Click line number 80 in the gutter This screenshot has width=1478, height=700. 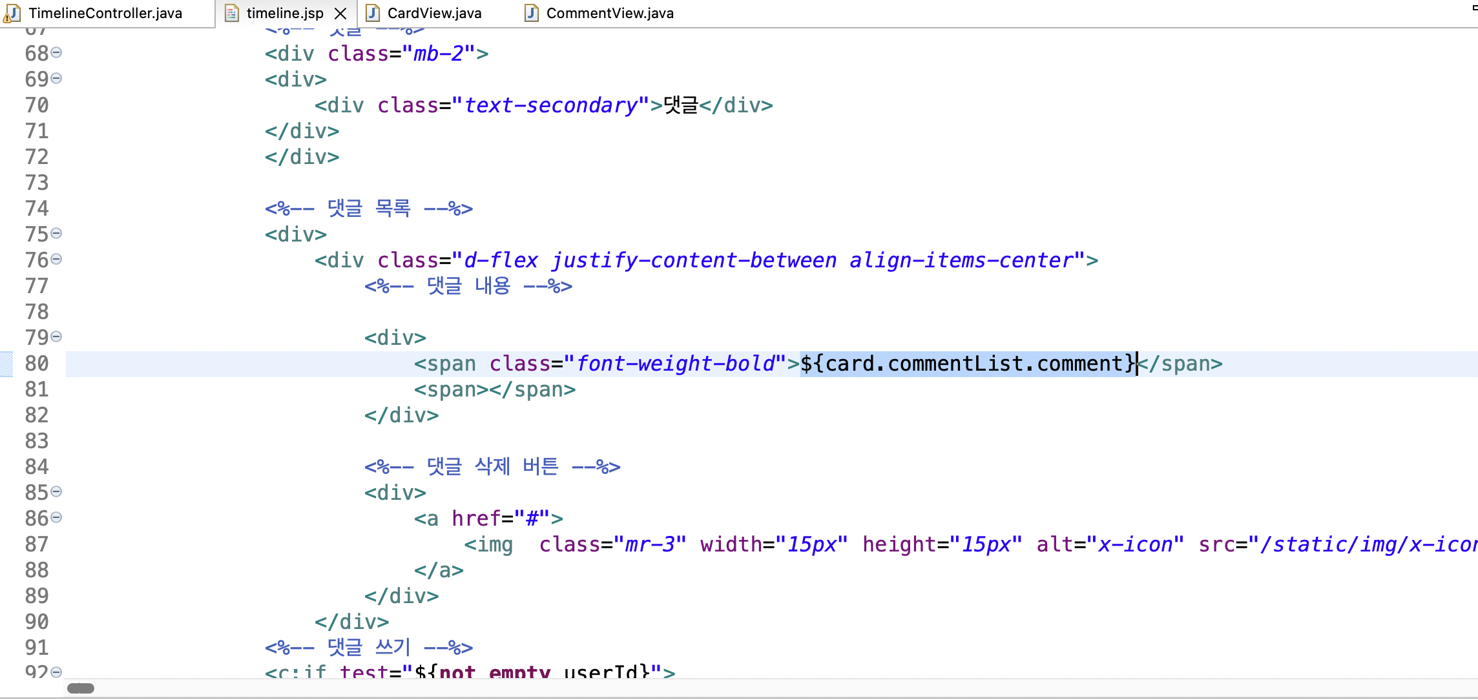[x=37, y=364]
